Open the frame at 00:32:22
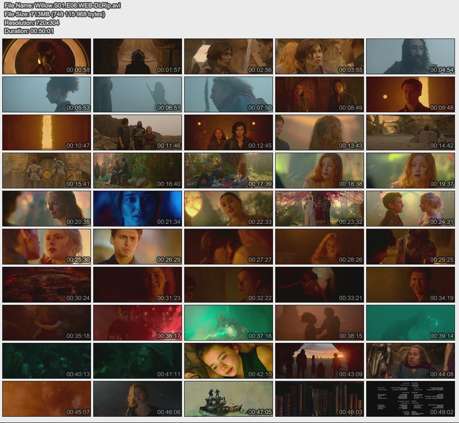The image size is (459, 423). point(229,284)
